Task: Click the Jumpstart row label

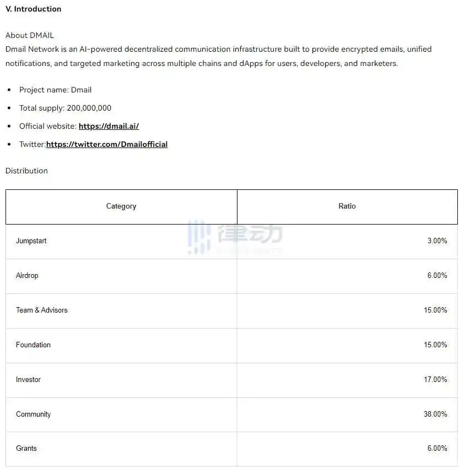Action: click(x=31, y=241)
